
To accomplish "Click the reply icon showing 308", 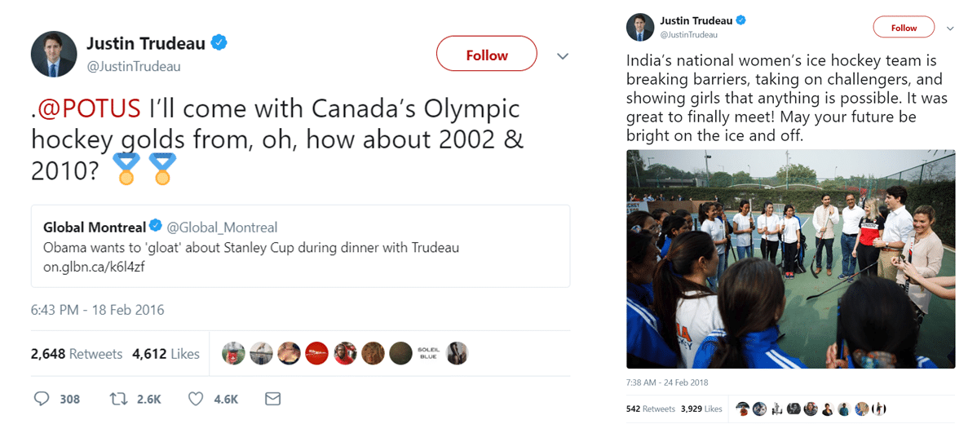I will (x=41, y=399).
